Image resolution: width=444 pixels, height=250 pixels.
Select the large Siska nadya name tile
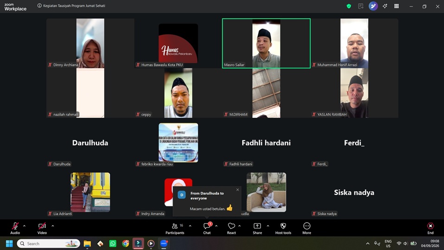[x=355, y=192]
